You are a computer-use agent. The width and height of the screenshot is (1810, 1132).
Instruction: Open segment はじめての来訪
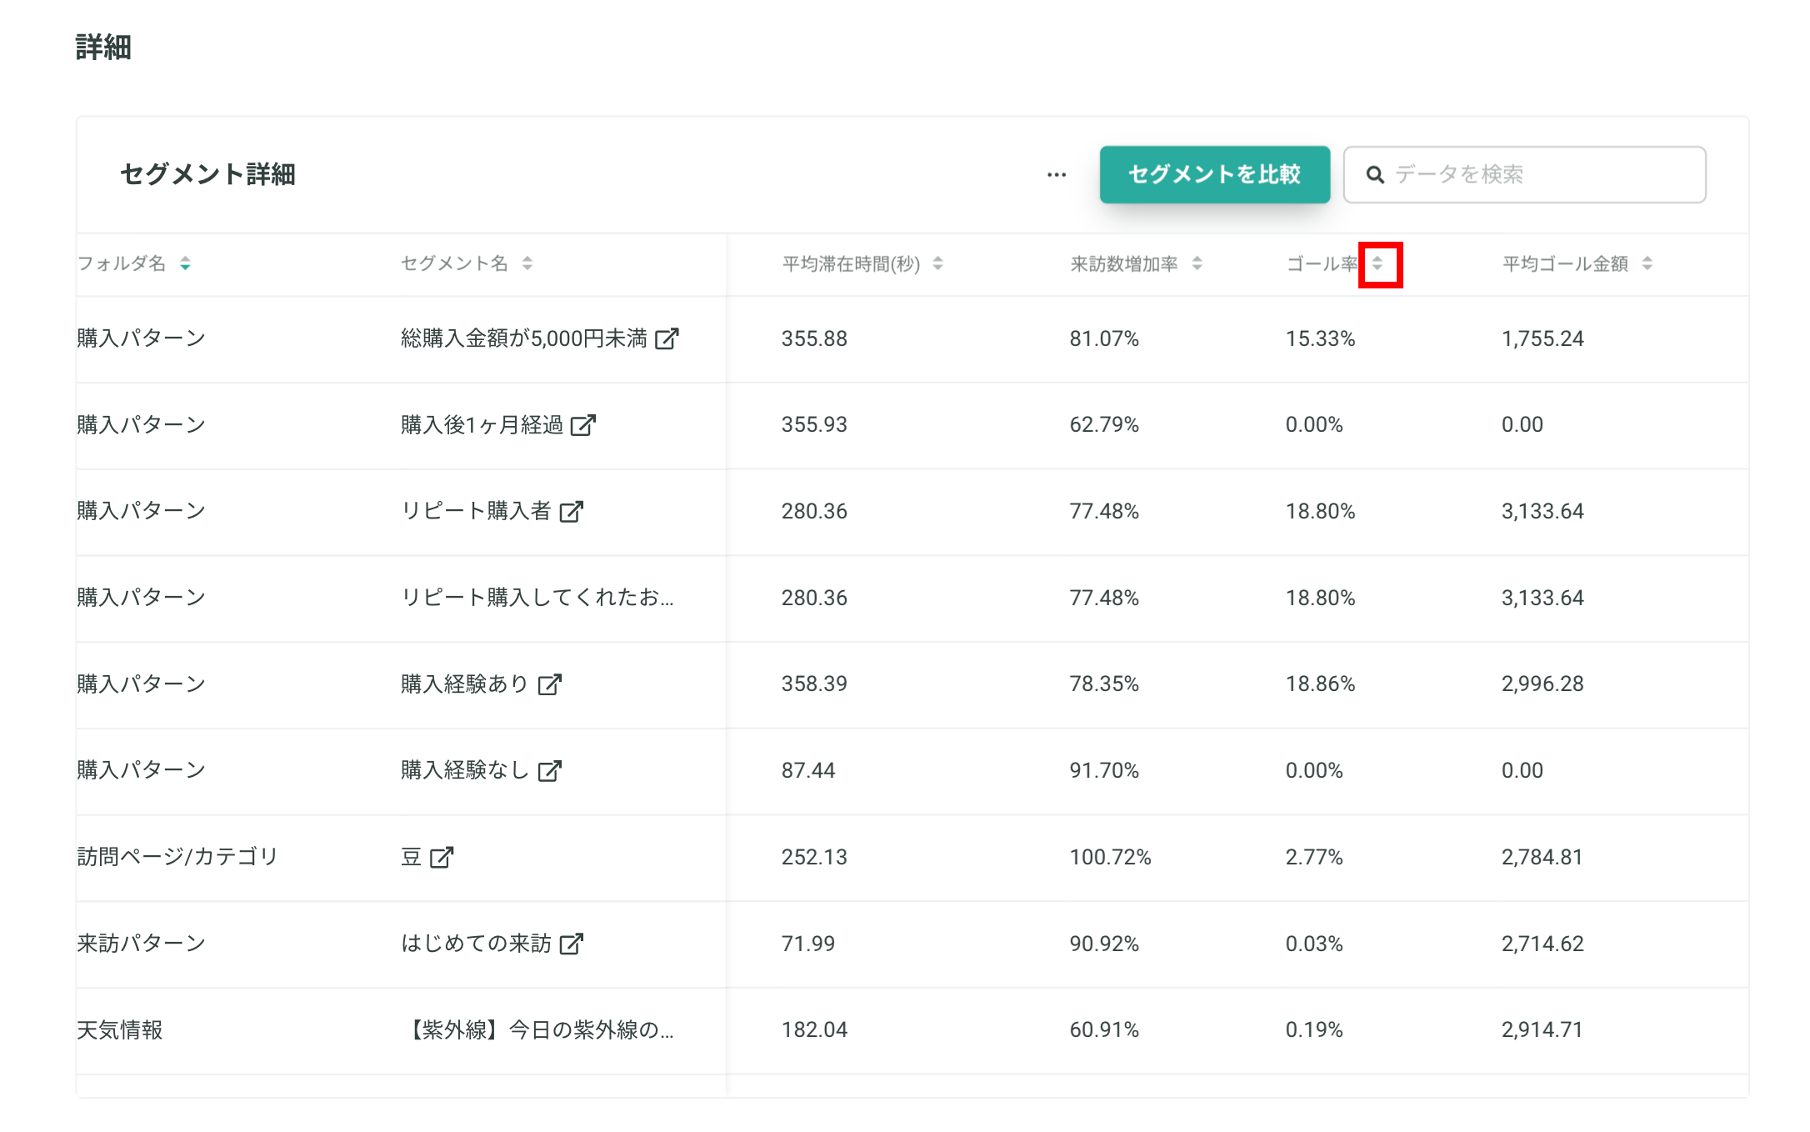tap(477, 944)
